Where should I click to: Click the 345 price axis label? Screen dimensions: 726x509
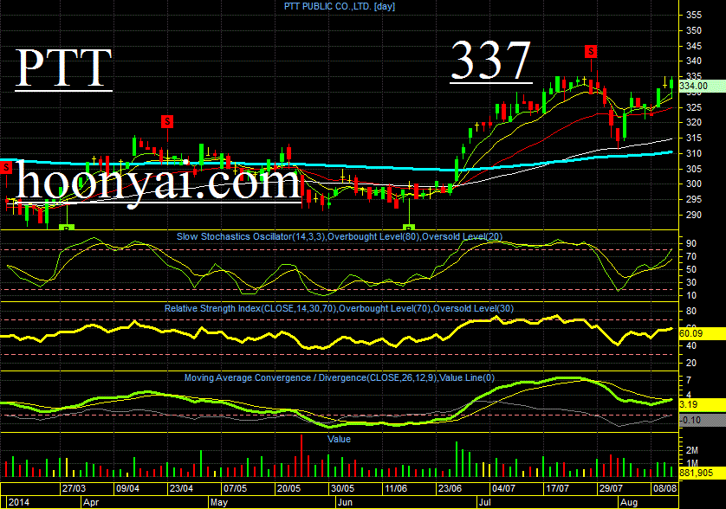[x=694, y=46]
